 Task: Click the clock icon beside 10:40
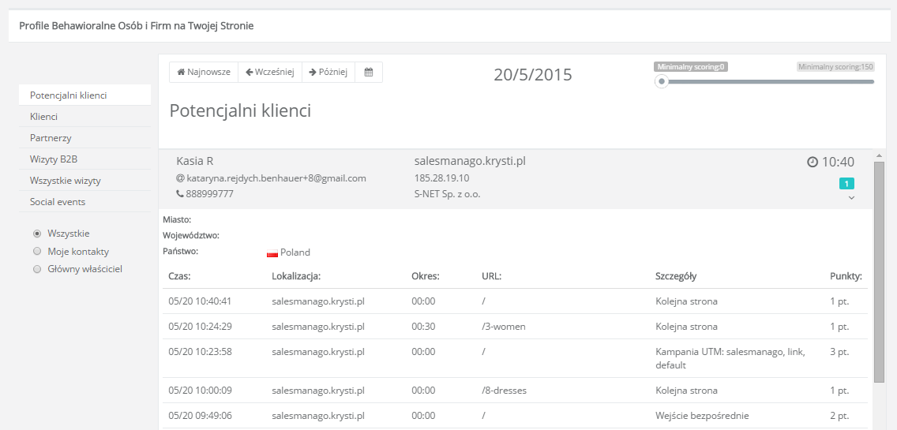pos(813,162)
